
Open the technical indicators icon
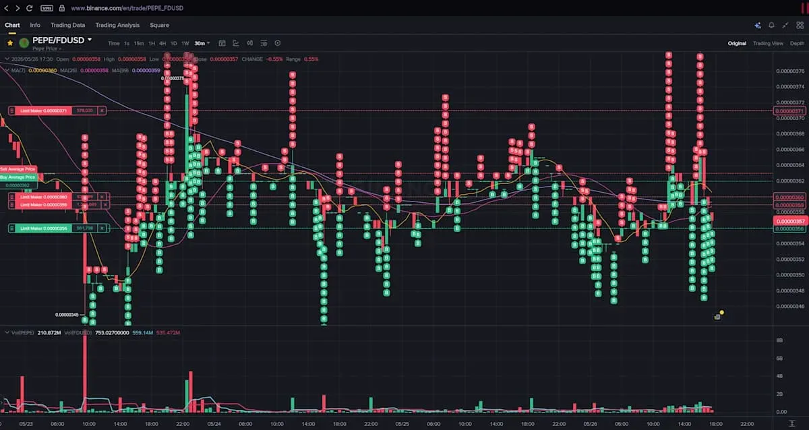tap(236, 43)
